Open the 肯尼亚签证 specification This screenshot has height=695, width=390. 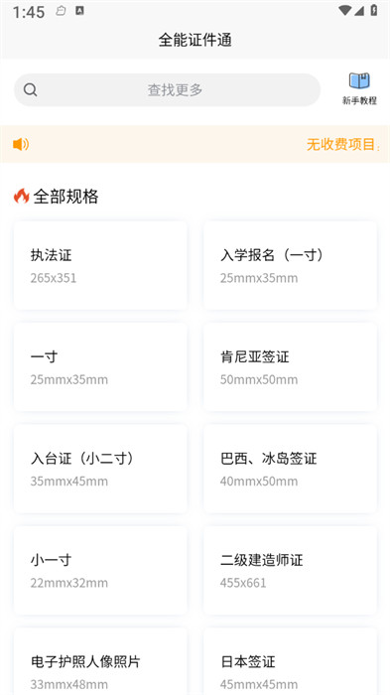click(x=291, y=367)
